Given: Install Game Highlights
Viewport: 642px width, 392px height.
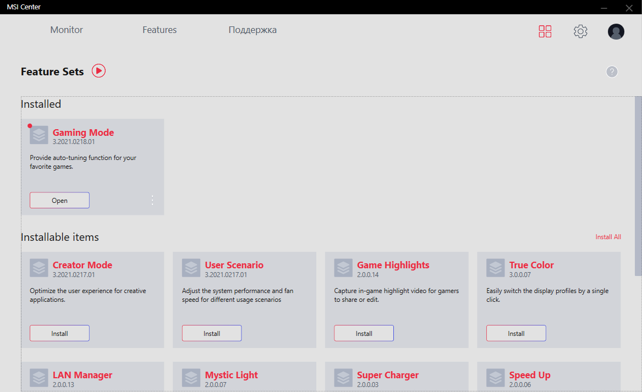Looking at the screenshot, I should click(x=364, y=333).
